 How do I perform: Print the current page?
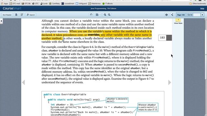coord(167,15)
